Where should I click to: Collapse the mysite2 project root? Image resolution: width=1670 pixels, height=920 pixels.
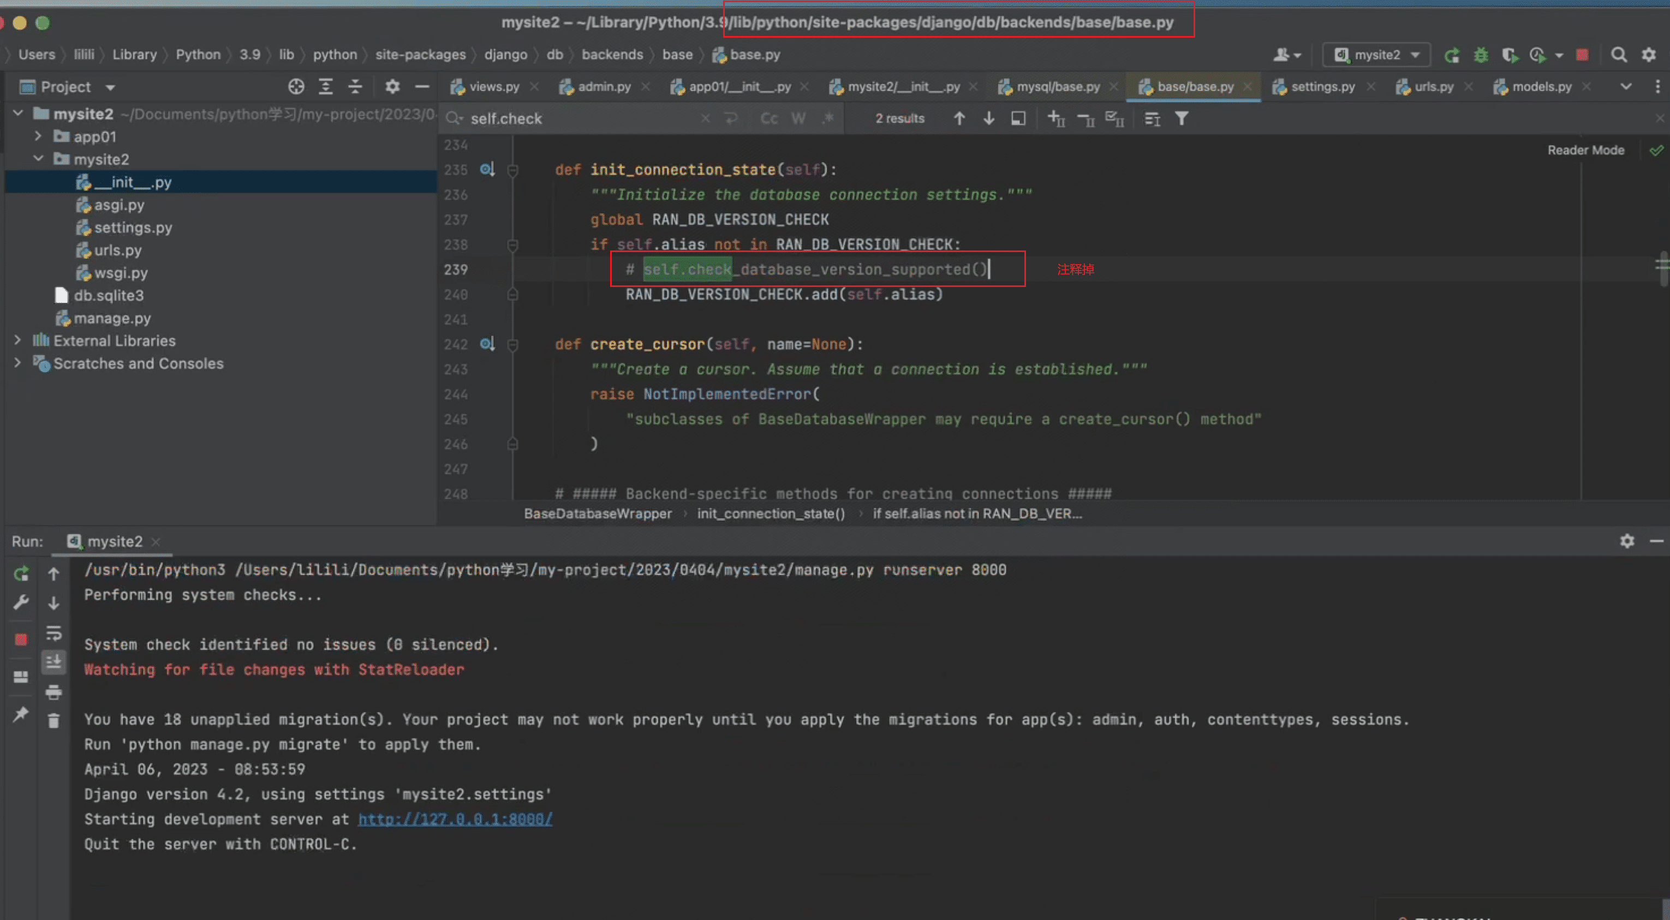18,113
